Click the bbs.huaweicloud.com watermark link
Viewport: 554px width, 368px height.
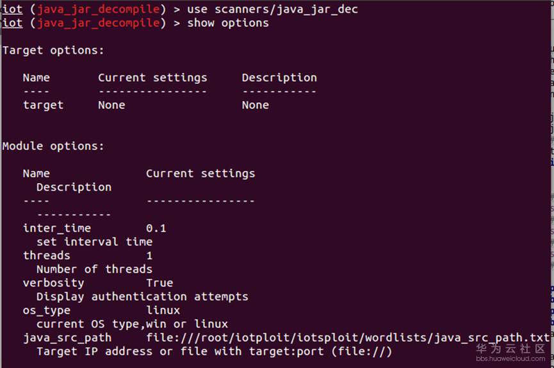click(x=510, y=359)
